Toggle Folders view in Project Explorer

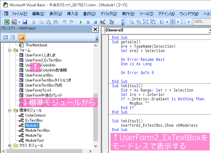(22, 37)
